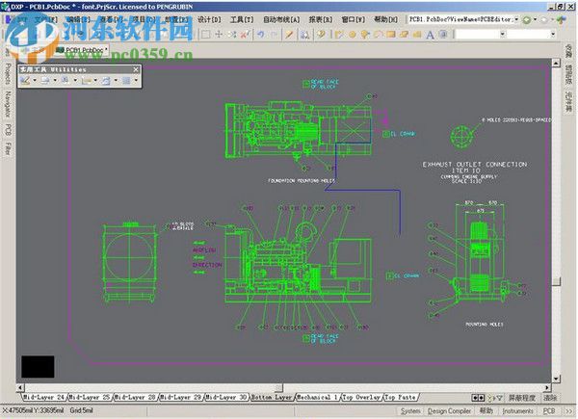This screenshot has height=419, width=578.
Task: Expand the first Utilities tool dropdown arrow
Action: point(36,81)
